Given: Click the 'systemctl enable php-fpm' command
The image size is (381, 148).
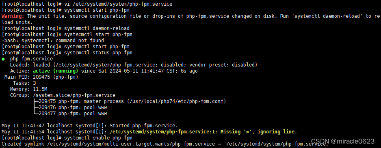Looking at the screenshot, I should pos(98,138).
